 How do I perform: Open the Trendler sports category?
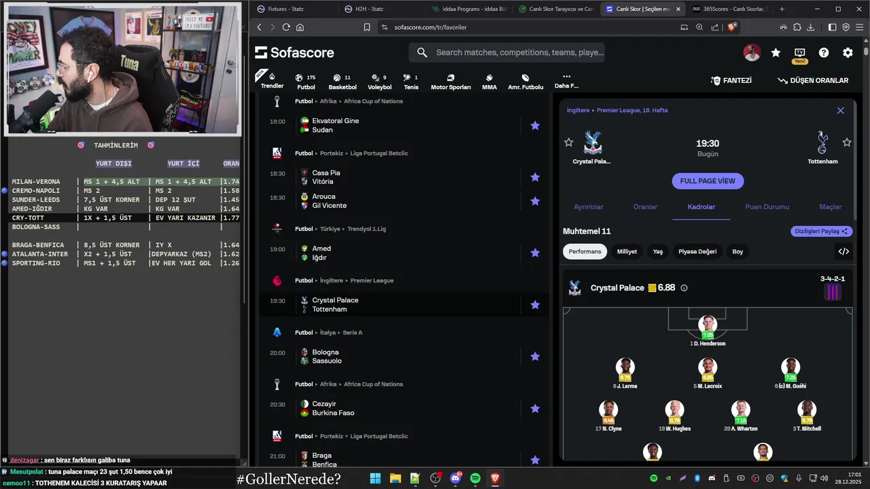point(272,80)
